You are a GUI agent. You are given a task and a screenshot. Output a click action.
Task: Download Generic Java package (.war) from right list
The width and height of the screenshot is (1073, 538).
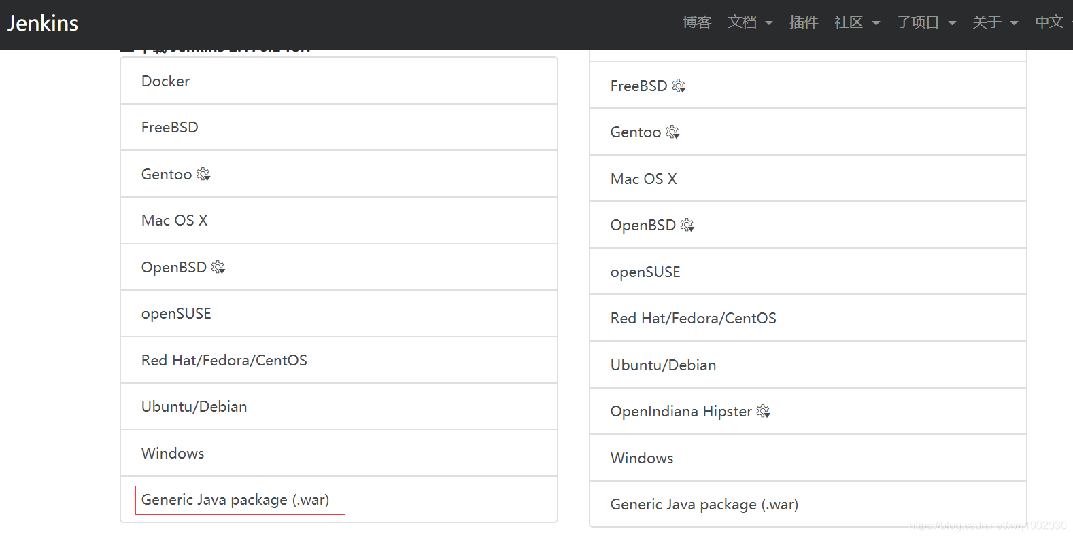(x=808, y=505)
